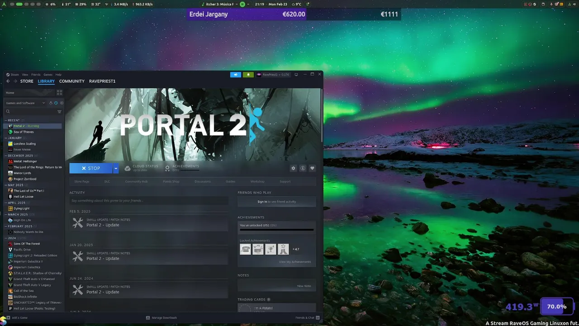
Task: Click the Cloud Status icon
Action: pos(128,168)
